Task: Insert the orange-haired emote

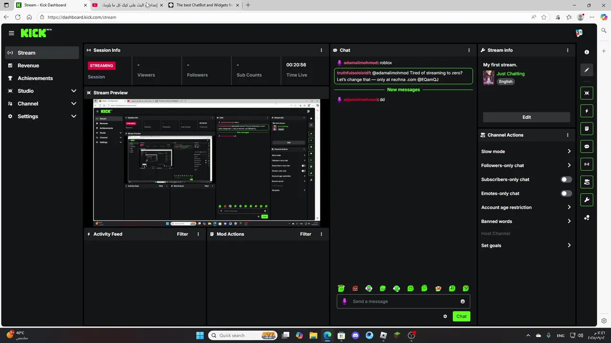Action: (x=438, y=288)
